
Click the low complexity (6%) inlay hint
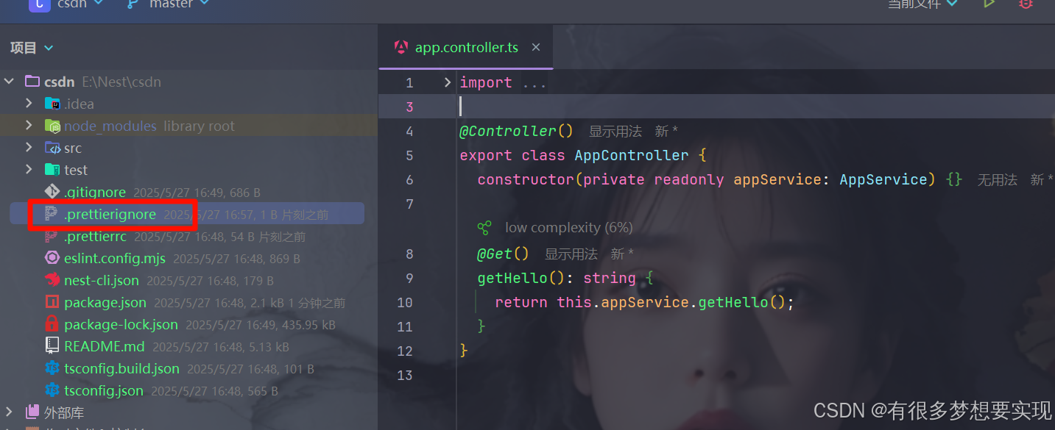(569, 228)
